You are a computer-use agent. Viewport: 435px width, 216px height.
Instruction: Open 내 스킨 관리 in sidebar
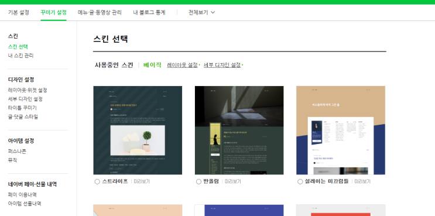[x=21, y=56]
